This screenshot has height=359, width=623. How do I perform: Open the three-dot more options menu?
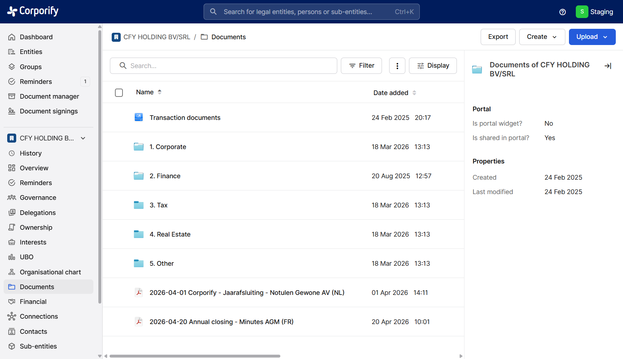pos(397,66)
